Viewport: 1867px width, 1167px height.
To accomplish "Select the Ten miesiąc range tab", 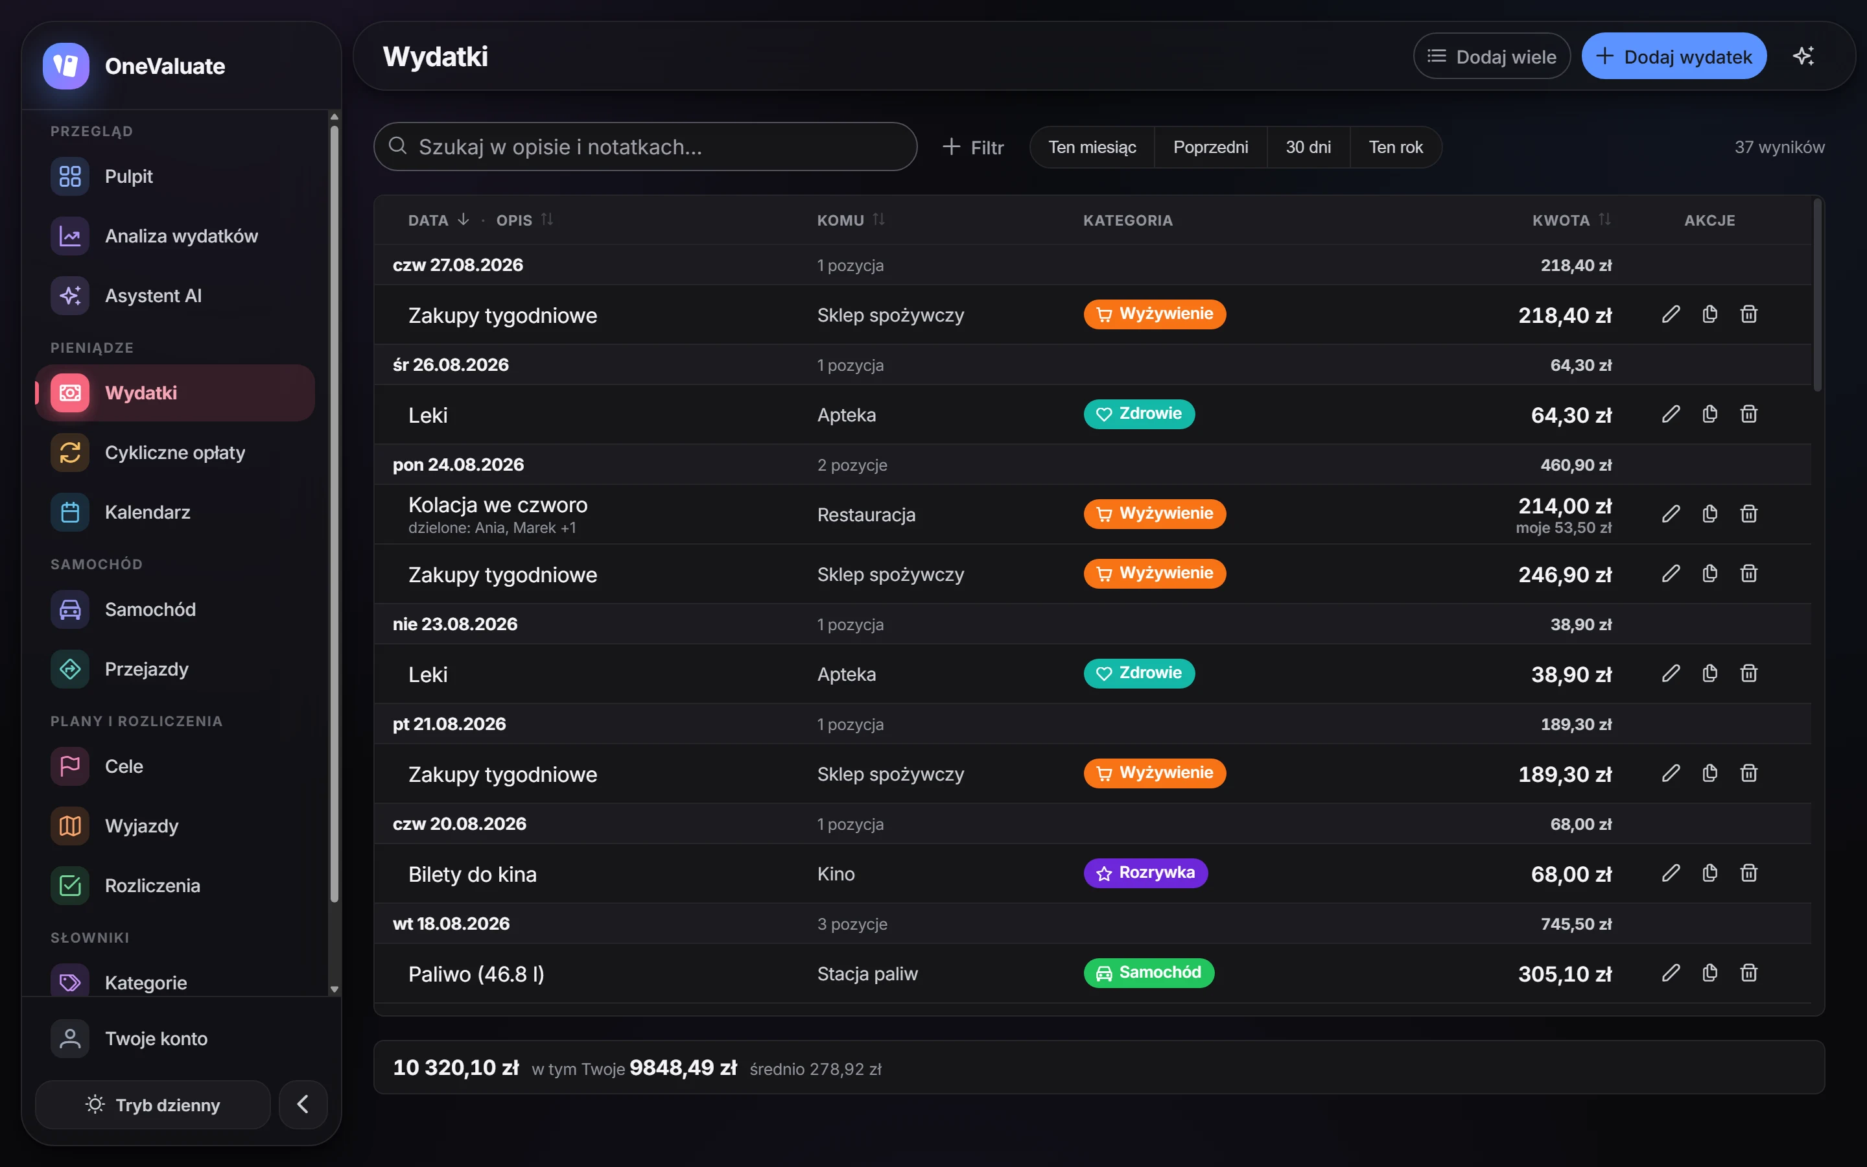I will 1092,147.
